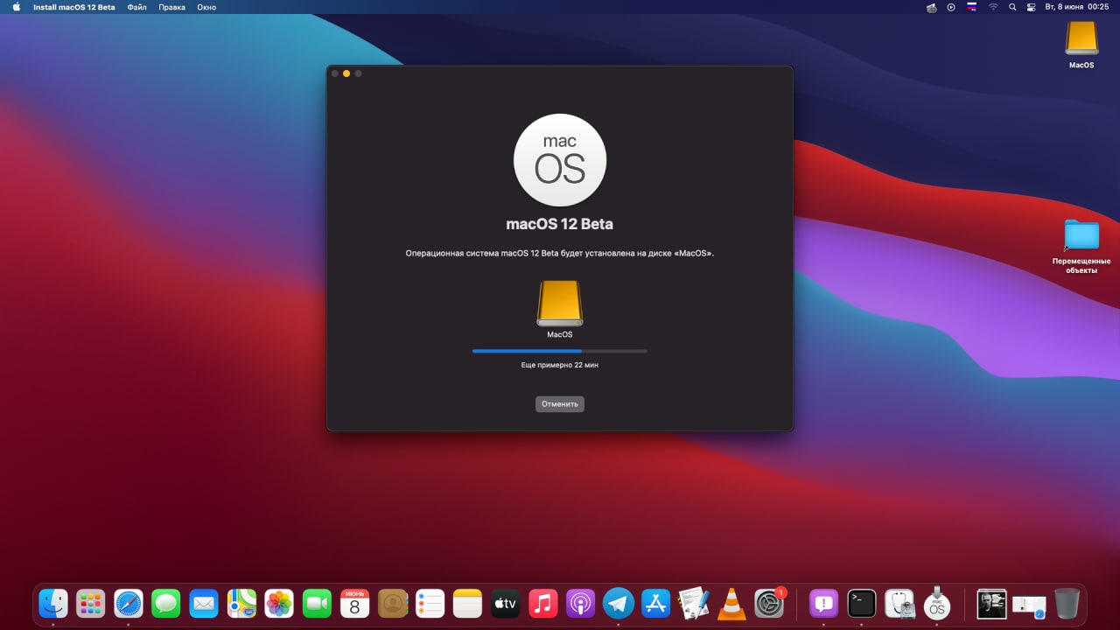1120x630 pixels.
Task: Open the Окно menu
Action: (206, 7)
